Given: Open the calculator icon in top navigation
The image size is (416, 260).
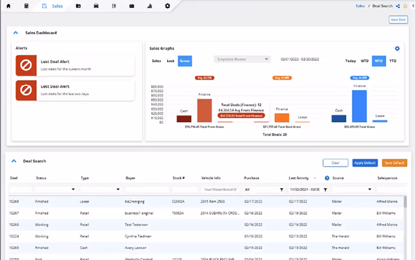Looking at the screenshot, I should pos(26,6).
